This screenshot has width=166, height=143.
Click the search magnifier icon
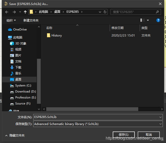tap(157, 12)
